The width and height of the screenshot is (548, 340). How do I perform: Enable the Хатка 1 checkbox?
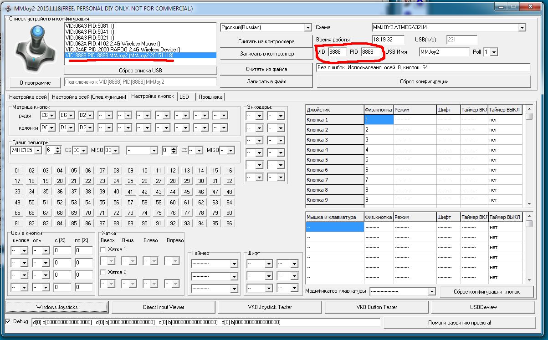[x=103, y=249]
